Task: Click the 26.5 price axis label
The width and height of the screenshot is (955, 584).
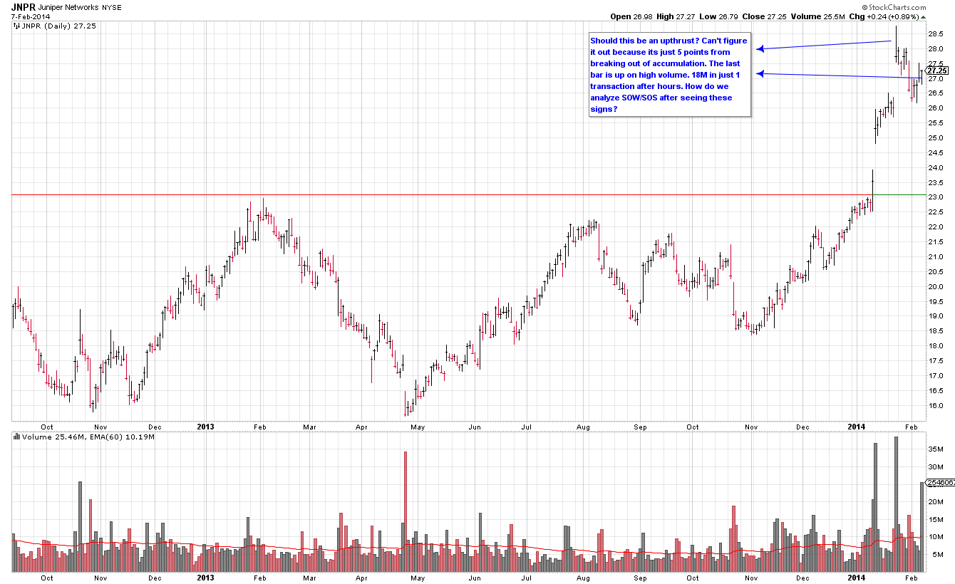Action: pyautogui.click(x=937, y=93)
